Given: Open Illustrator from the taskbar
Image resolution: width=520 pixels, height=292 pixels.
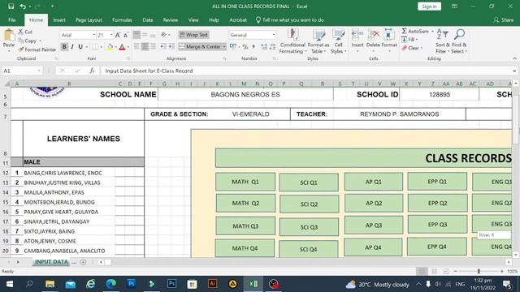Looking at the screenshot, I should [213, 284].
